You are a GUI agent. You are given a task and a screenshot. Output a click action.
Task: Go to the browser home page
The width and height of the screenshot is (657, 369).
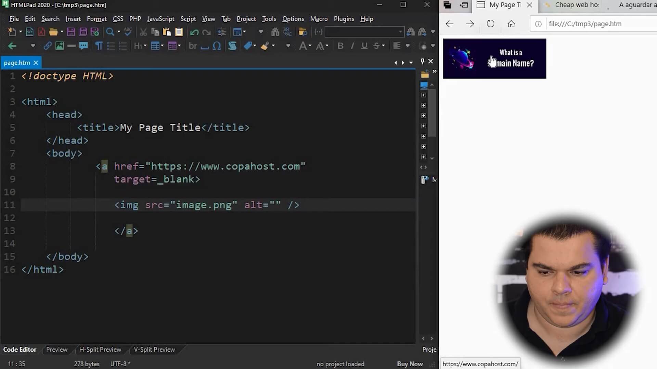click(x=511, y=24)
